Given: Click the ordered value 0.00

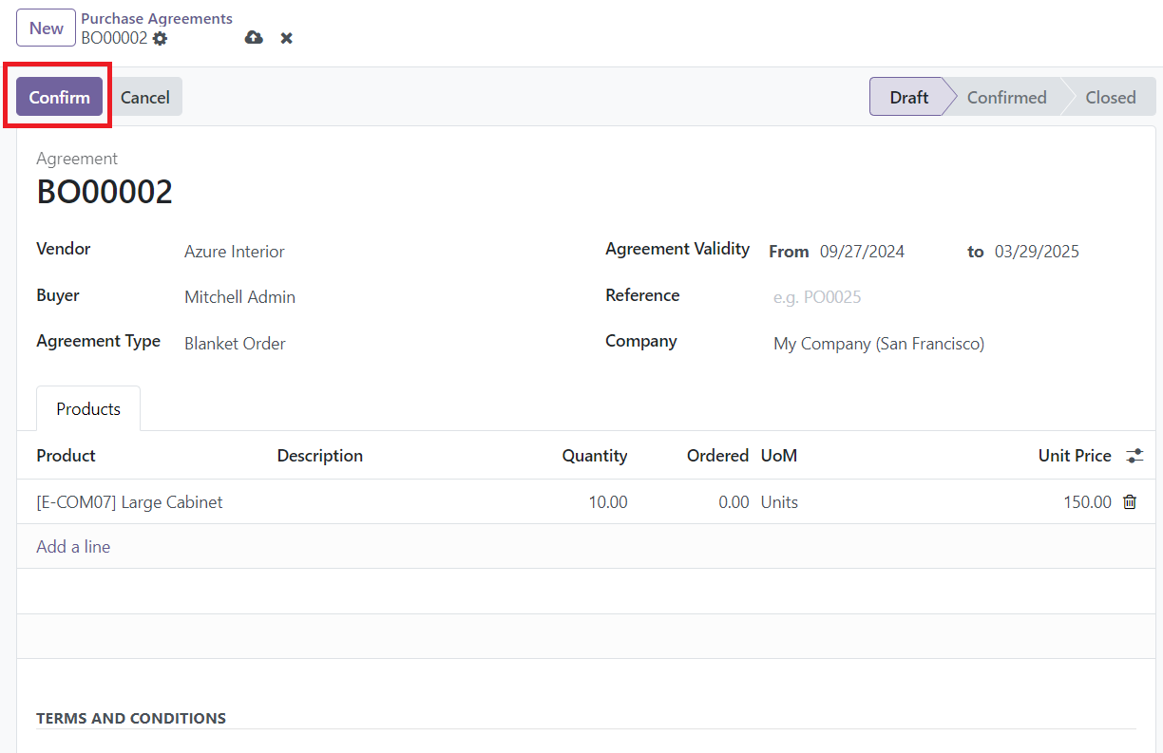Looking at the screenshot, I should click(734, 502).
